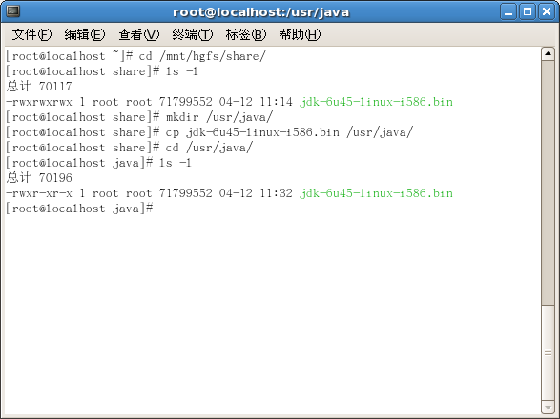This screenshot has height=419, width=560.
Task: Click the text 总计 70117
Action: click(x=39, y=87)
